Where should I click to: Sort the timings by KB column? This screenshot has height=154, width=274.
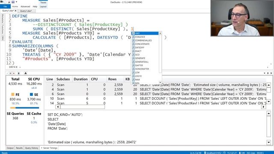(x=128, y=79)
